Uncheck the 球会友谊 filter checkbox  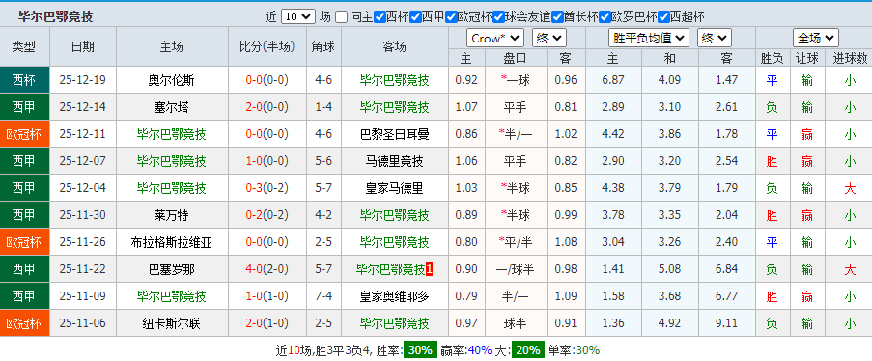point(498,16)
